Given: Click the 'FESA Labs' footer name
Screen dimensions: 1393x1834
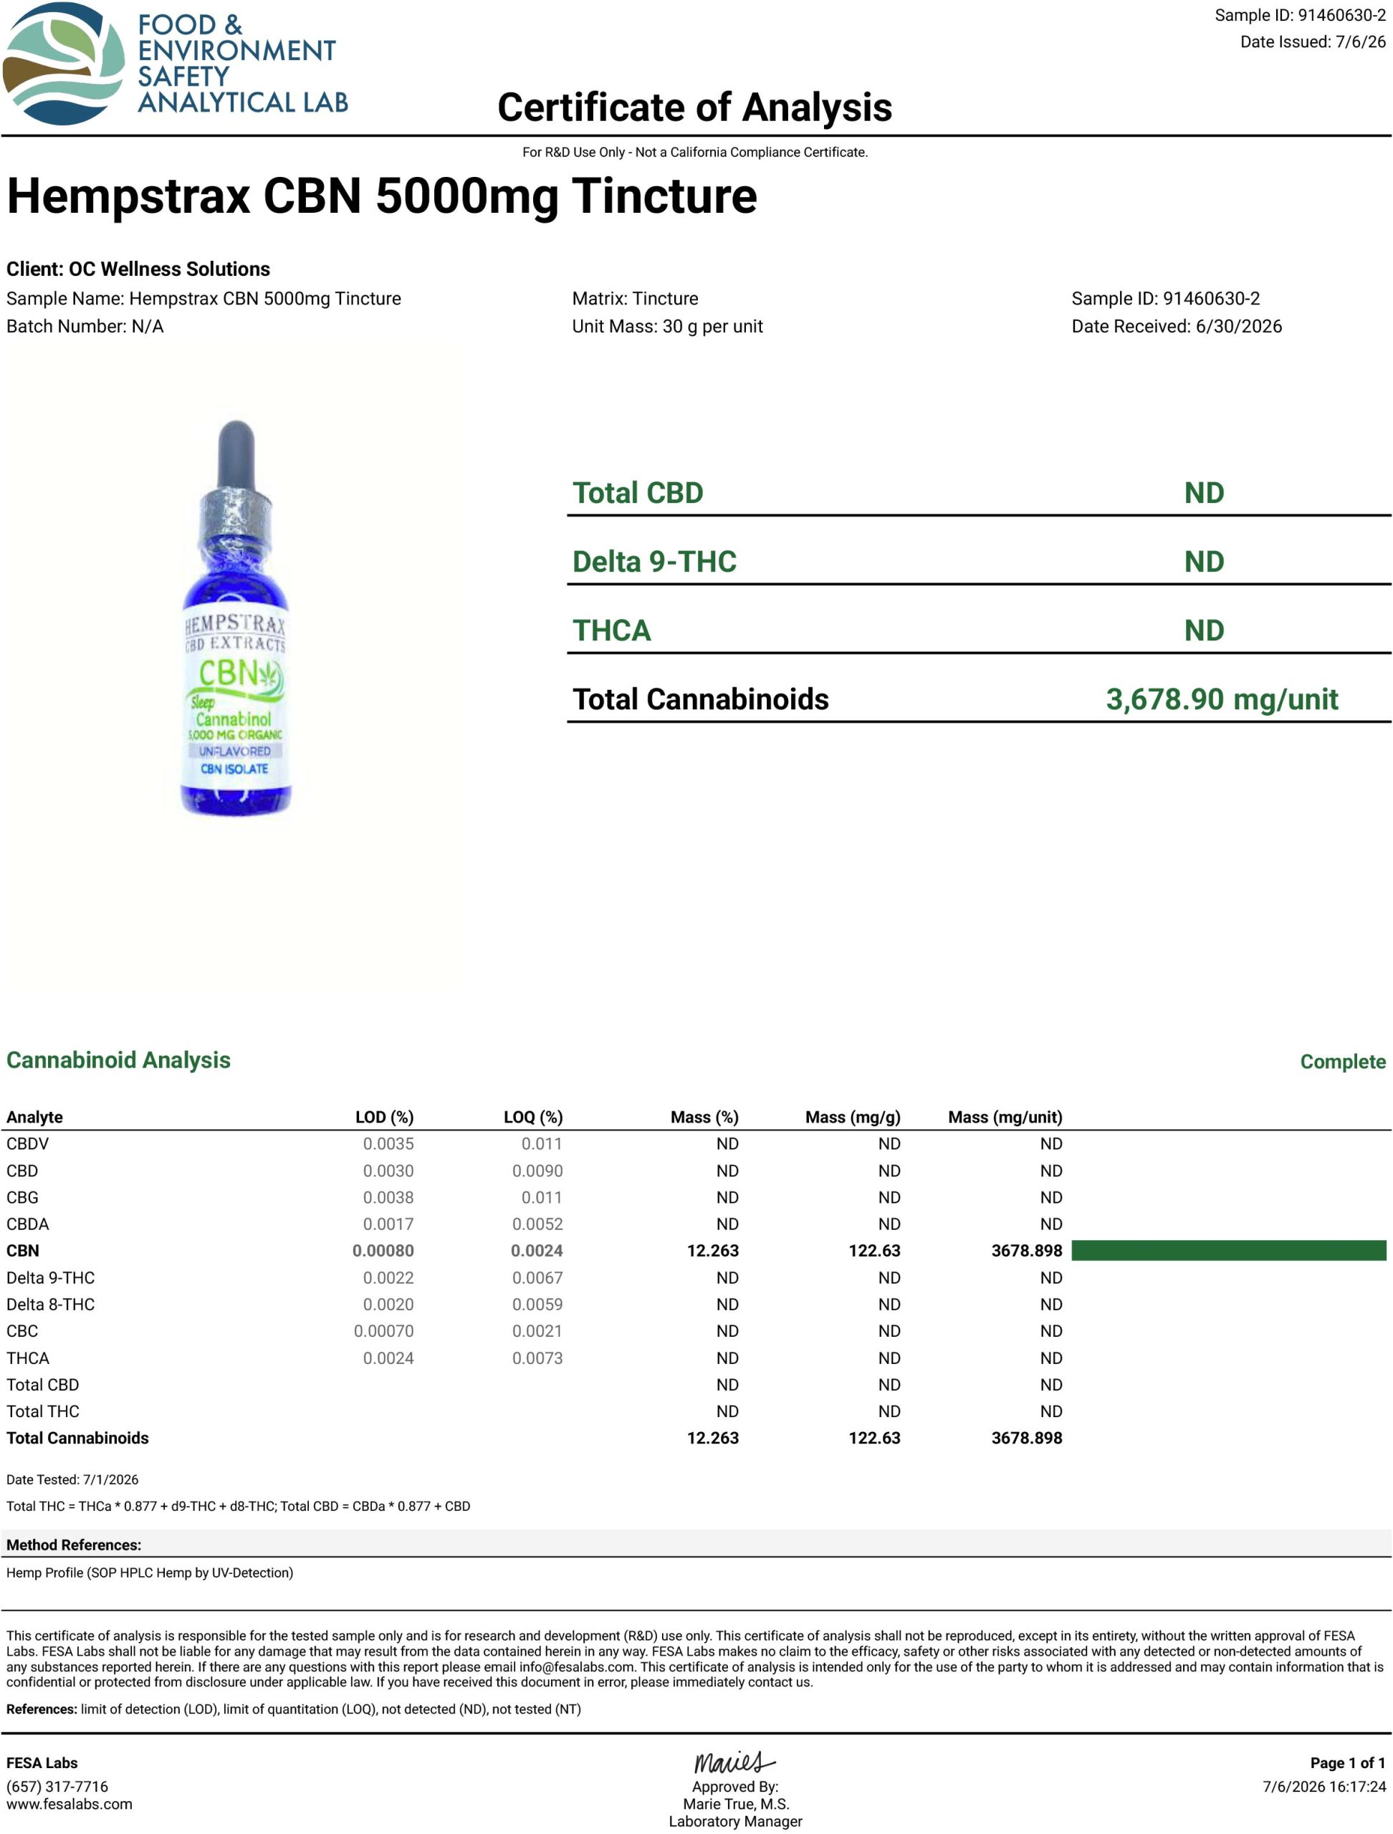Looking at the screenshot, I should pyautogui.click(x=42, y=1764).
